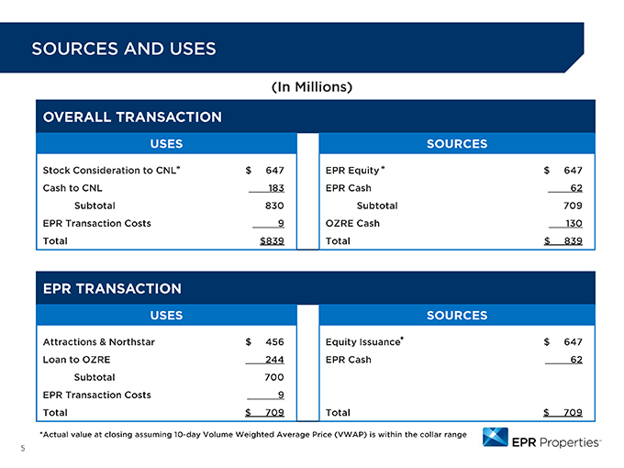
Task: Click the (In Millions) subtitle
Action: point(312,87)
